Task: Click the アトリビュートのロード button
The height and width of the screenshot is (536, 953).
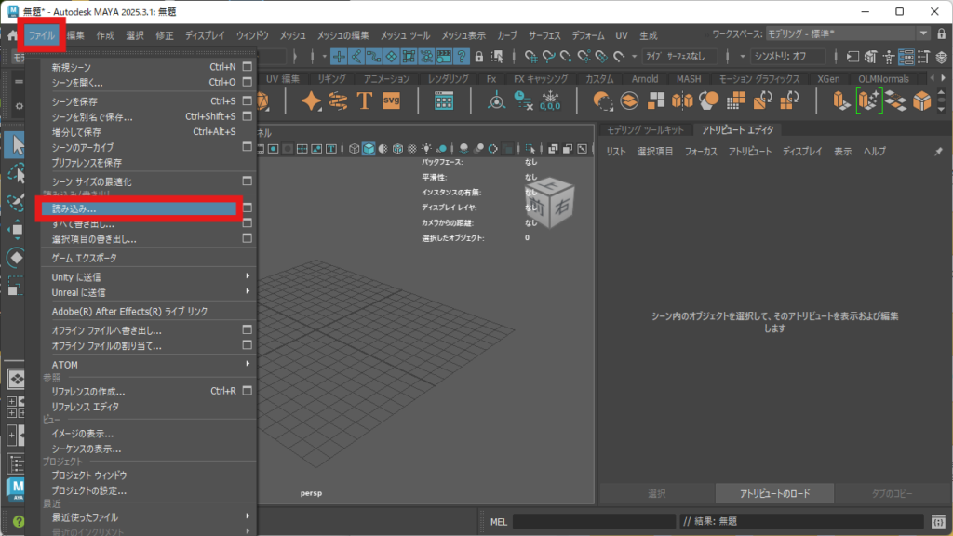Action: tap(774, 493)
